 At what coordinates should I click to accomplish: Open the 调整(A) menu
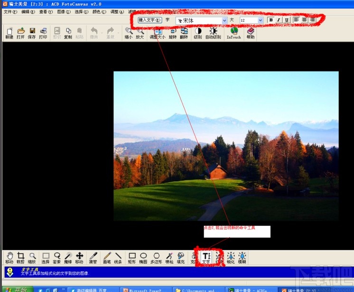[117, 12]
